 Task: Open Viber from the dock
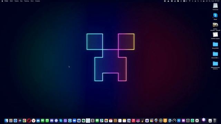[65, 121]
